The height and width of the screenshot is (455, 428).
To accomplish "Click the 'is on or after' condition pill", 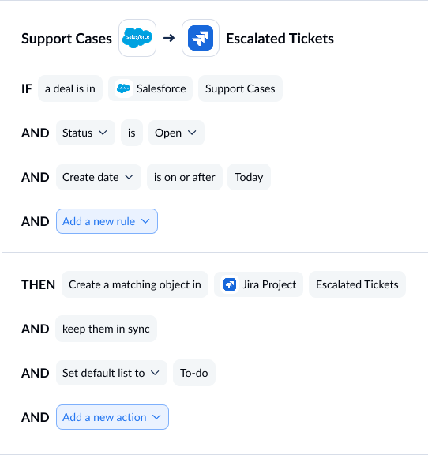I will coord(185,177).
